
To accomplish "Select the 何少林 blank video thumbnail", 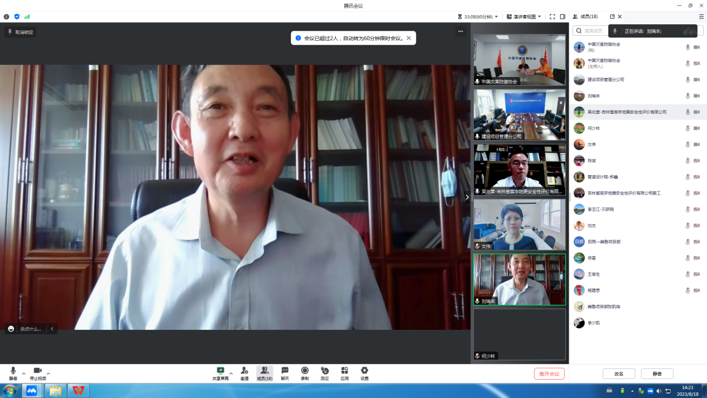I will (520, 334).
